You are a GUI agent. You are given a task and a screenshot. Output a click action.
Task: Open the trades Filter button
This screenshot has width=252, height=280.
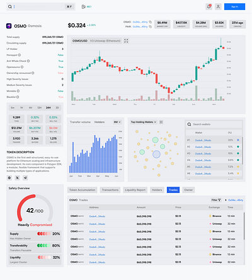(x=216, y=200)
